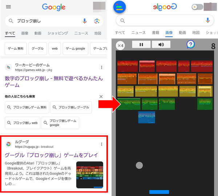Click the pink-highlighted red brick in top row

147,66
